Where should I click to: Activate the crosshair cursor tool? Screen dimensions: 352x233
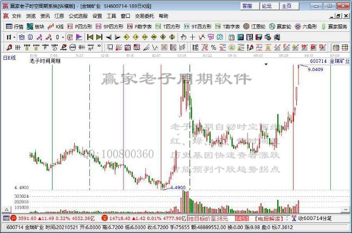(x=192, y=37)
